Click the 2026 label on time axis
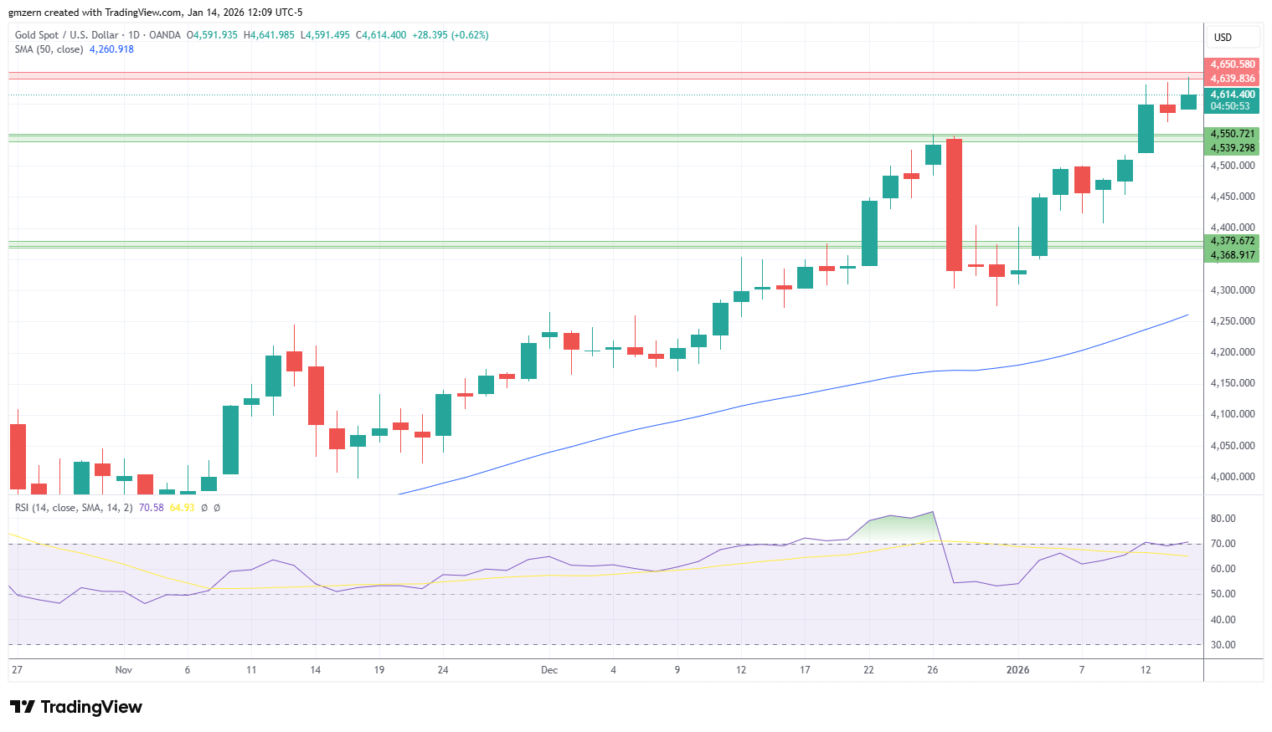This screenshot has height=732, width=1272. click(1017, 670)
